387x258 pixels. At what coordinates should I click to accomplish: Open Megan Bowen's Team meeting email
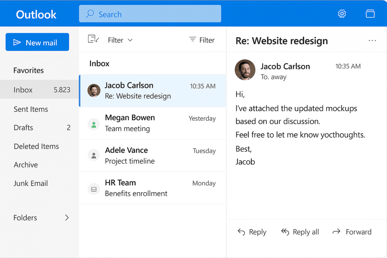153,123
